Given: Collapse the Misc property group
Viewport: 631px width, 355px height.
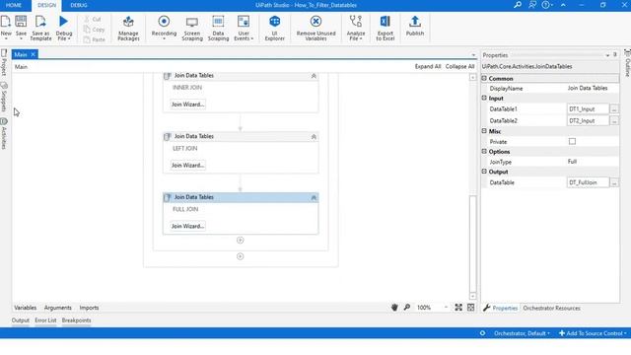Looking at the screenshot, I should tap(484, 131).
